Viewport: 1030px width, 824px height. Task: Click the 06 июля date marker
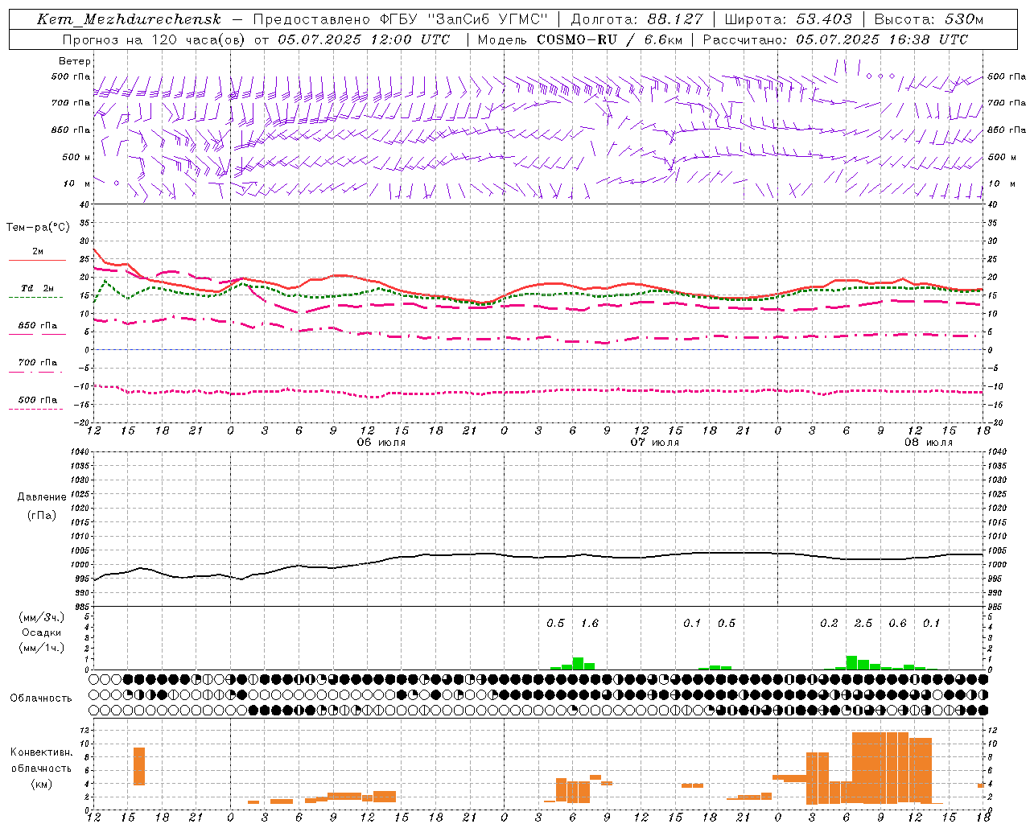[381, 443]
